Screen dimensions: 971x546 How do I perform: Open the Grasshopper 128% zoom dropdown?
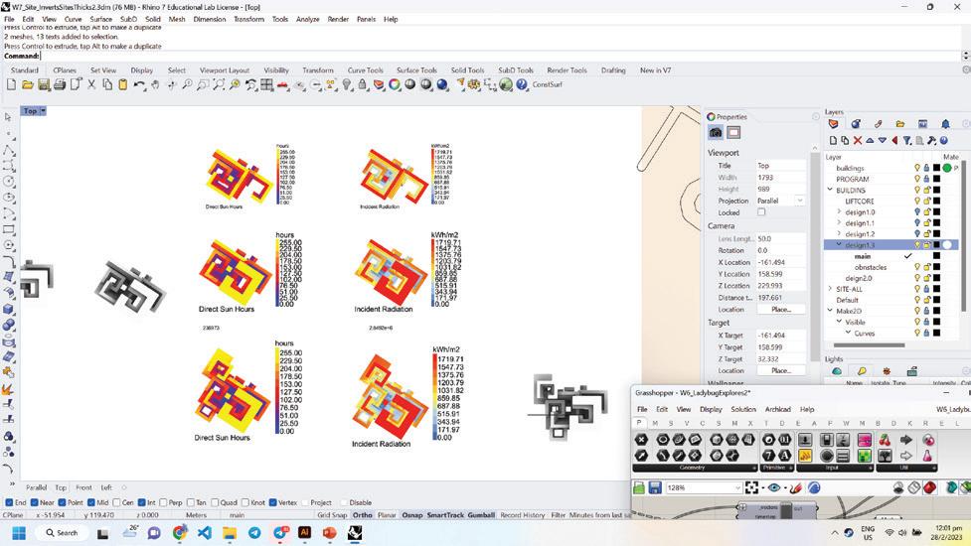[x=737, y=487]
